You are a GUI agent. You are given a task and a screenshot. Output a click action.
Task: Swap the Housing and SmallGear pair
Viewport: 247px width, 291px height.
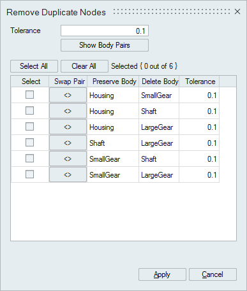click(68, 95)
